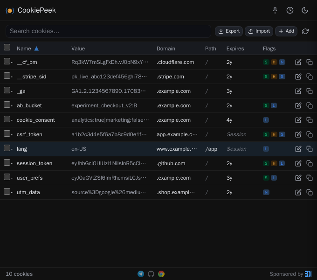Screen dimensions: 317x280
Task: Click the Add cookie button
Action: point(286,31)
